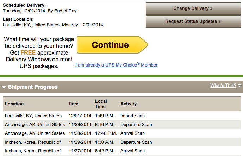Collapse the Shipment Progress section triangle
This screenshot has height=156, width=243.
[x=4, y=87]
